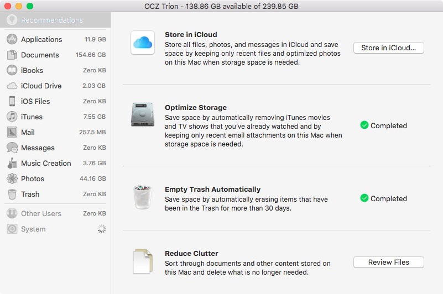Click the iBooks open-book icon
This screenshot has height=294, width=443.
pos(12,70)
